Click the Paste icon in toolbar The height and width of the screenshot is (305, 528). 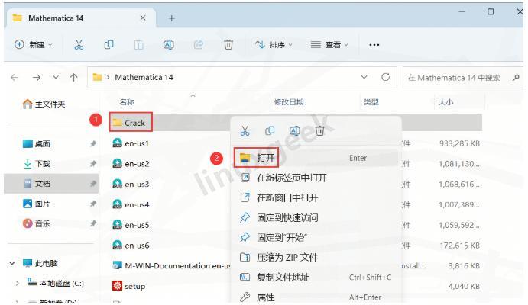[x=139, y=45]
